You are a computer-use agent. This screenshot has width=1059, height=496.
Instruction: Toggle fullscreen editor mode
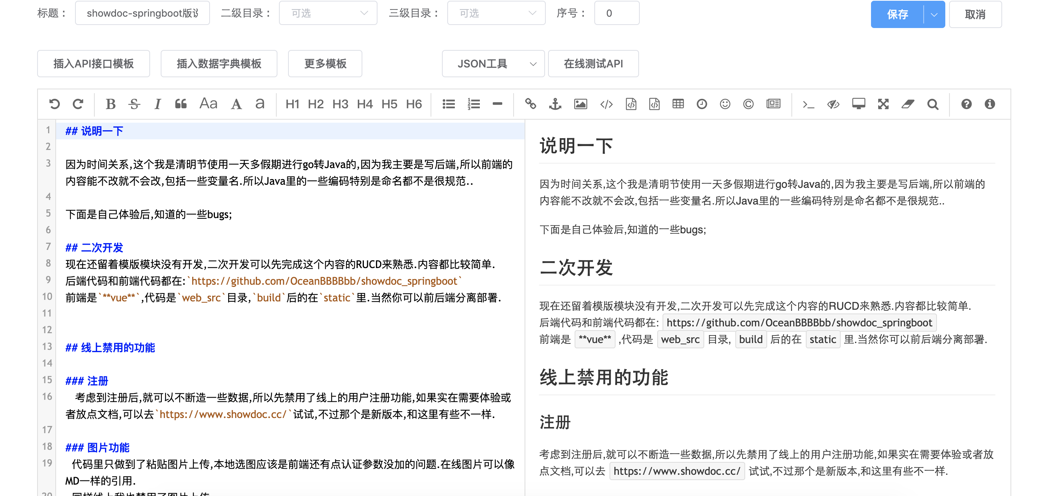click(884, 104)
